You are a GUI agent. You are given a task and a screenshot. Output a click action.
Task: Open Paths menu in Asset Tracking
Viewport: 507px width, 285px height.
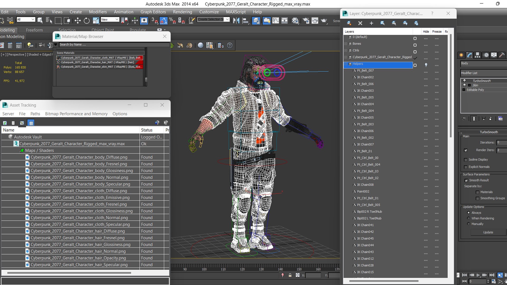[x=35, y=114]
